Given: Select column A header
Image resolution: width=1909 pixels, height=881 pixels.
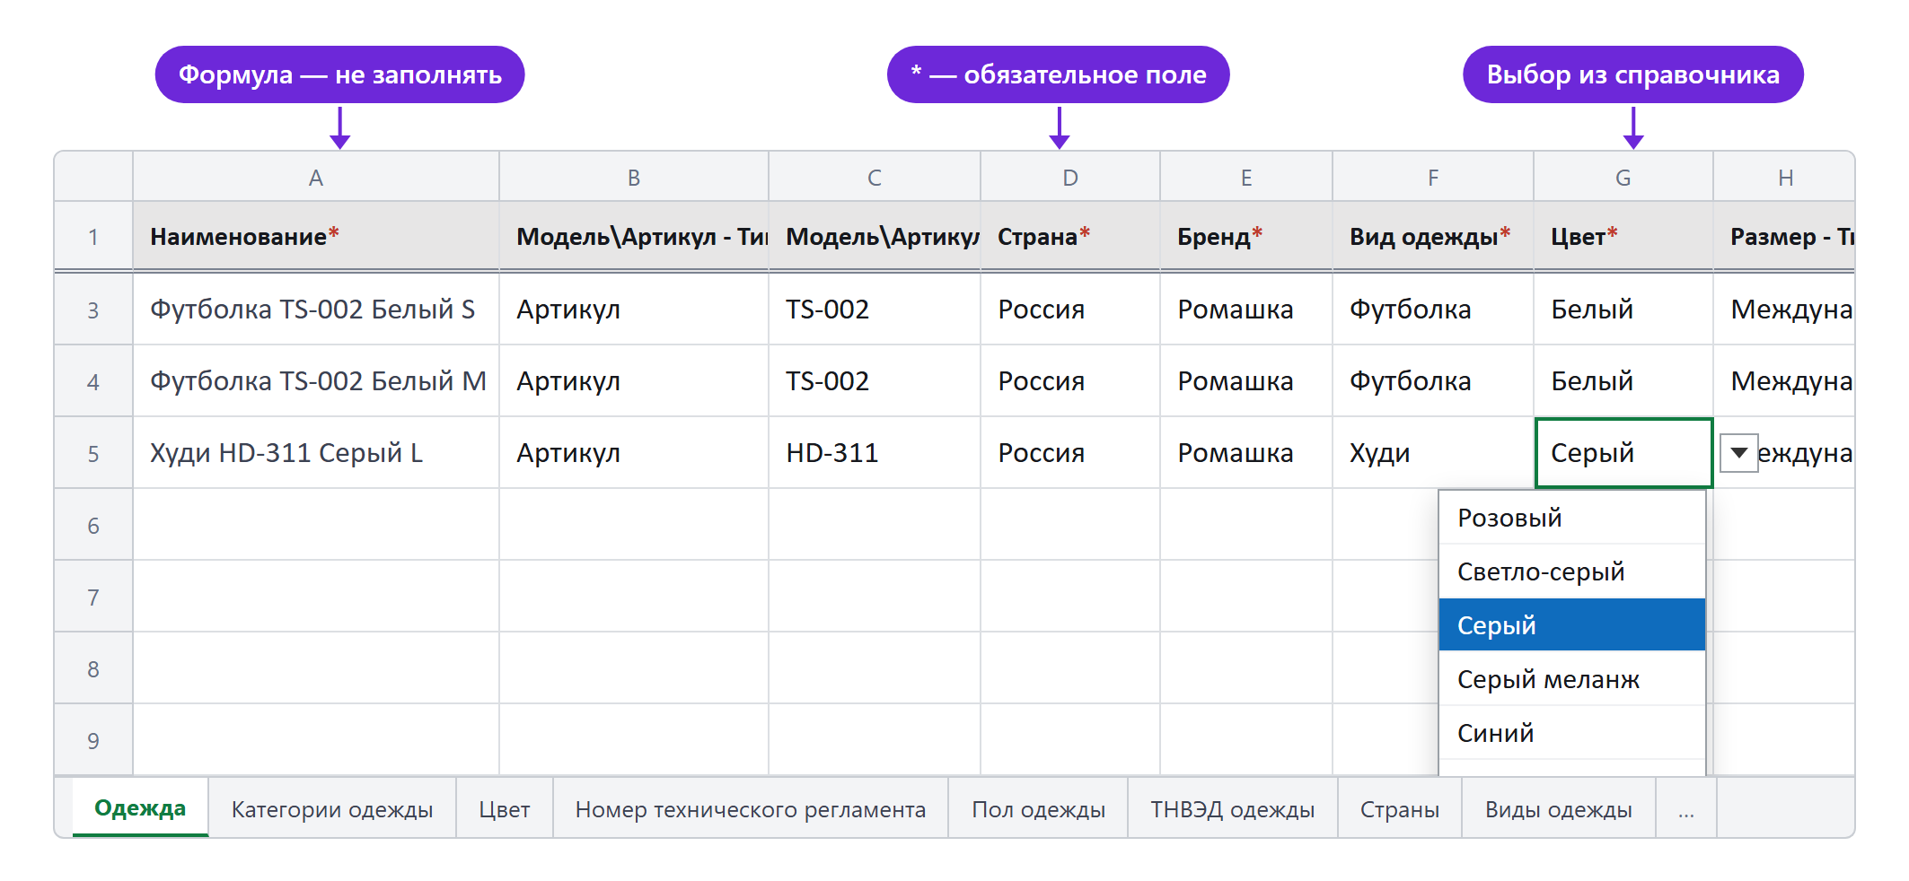Looking at the screenshot, I should point(316,177).
